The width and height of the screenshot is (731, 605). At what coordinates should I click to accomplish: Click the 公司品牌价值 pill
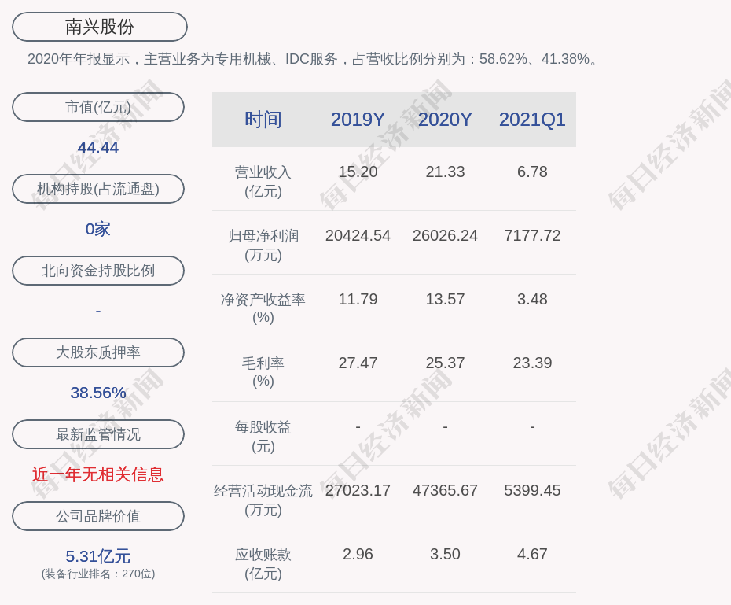[x=98, y=516]
